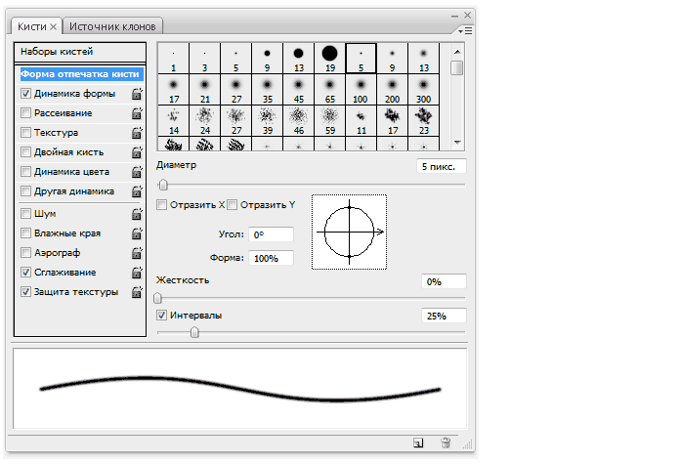Toggle lock icon next to Рассеивание

coord(137,113)
